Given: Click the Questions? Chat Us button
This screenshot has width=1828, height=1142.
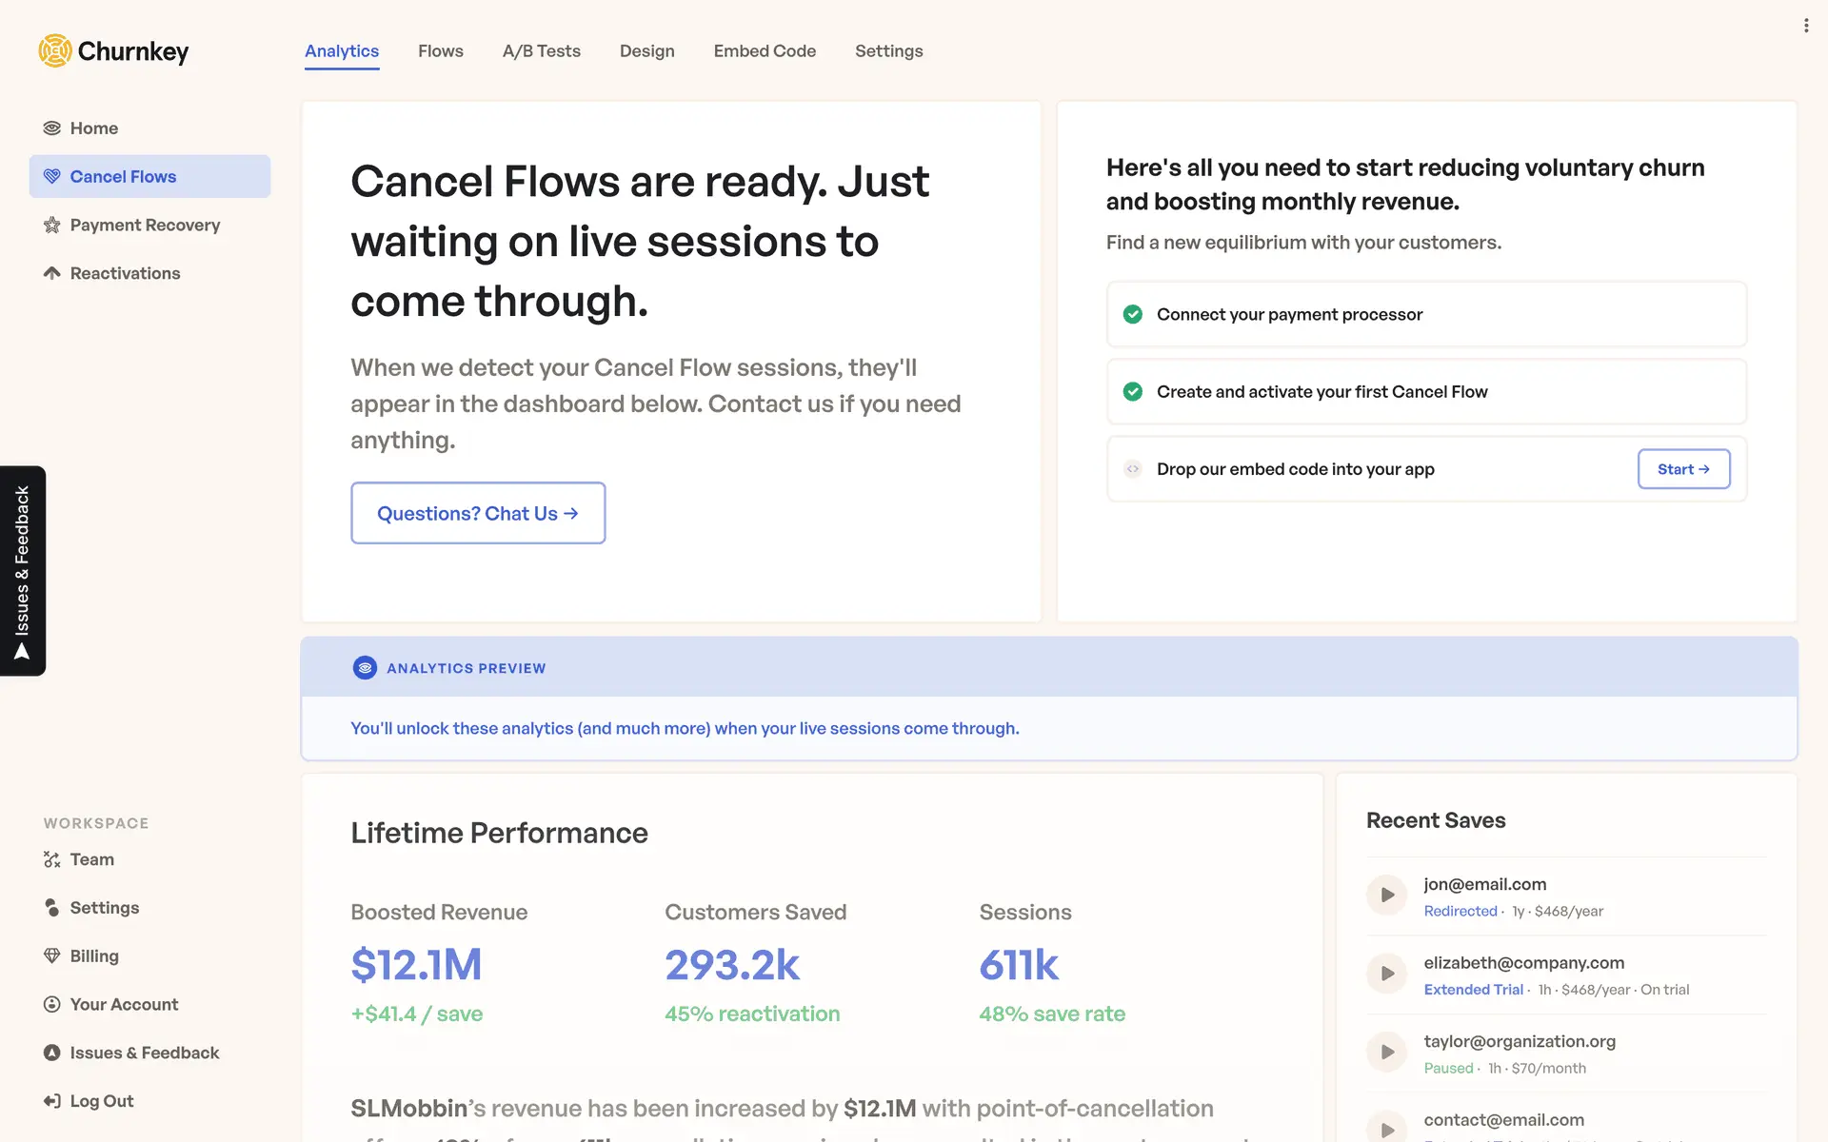Looking at the screenshot, I should coord(477,514).
